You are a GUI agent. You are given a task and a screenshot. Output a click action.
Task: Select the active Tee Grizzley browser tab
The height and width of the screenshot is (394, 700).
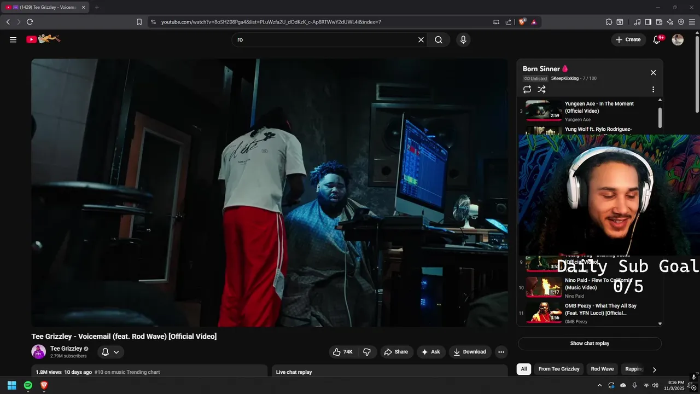(45, 7)
